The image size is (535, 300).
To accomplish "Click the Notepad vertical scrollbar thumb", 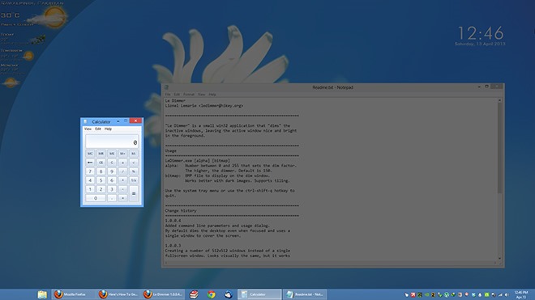I will [499, 148].
